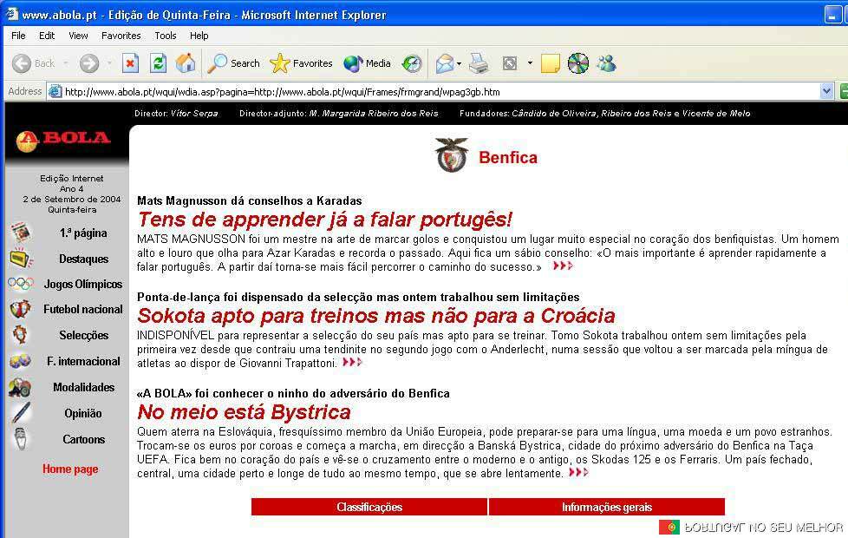The image size is (848, 538).
Task: Print the page with the printer icon
Action: 479,63
